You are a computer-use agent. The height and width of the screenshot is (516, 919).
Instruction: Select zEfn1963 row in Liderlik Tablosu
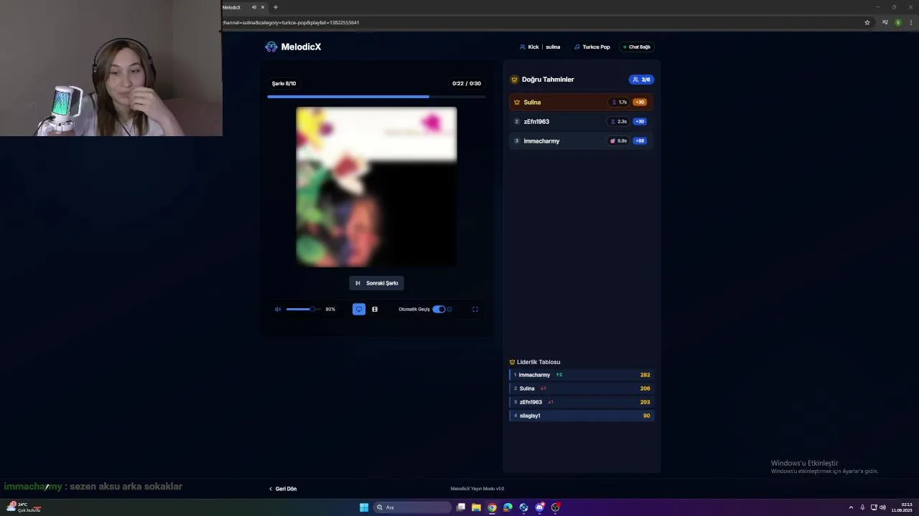click(582, 402)
